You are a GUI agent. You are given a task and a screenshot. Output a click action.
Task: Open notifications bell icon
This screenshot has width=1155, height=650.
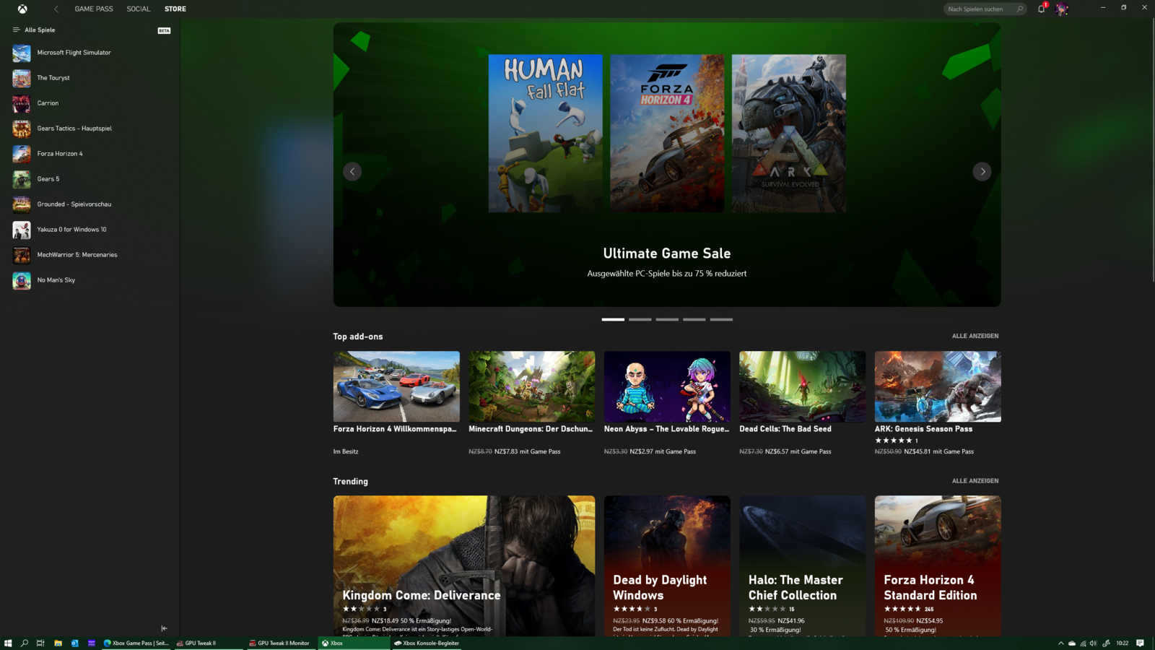1041,9
